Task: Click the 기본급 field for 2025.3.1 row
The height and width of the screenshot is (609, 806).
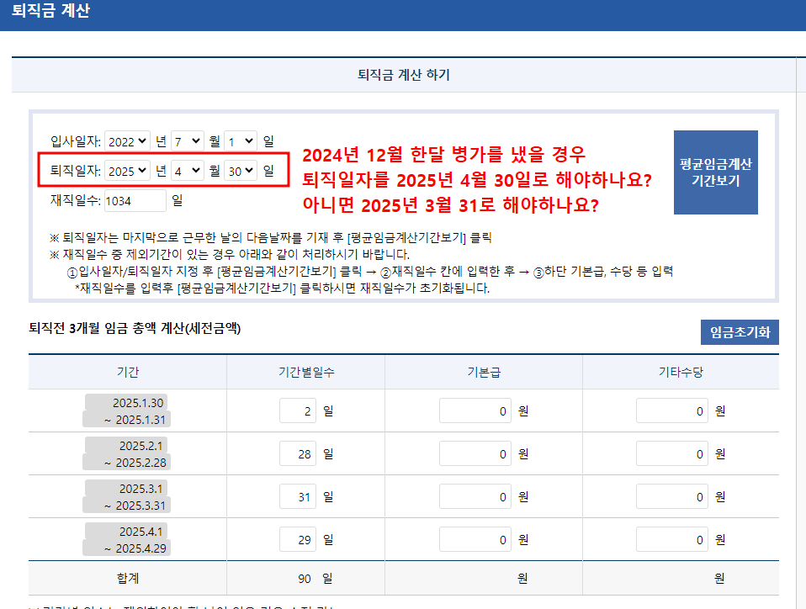Action: click(475, 496)
